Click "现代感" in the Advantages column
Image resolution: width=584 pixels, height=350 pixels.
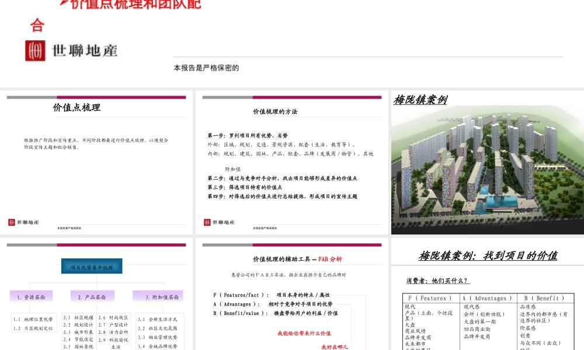pyautogui.click(x=471, y=307)
